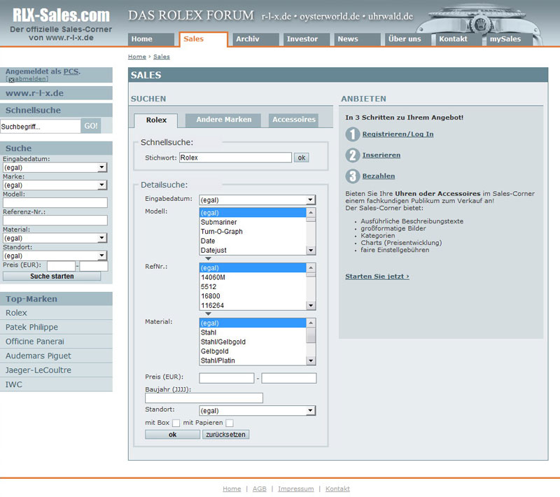This screenshot has height=497, width=560.
Task: Open the Archiv nav tab
Action: [255, 39]
